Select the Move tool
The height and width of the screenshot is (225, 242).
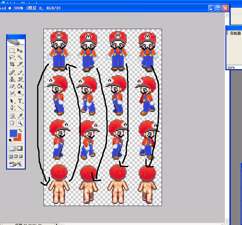pyautogui.click(x=20, y=51)
